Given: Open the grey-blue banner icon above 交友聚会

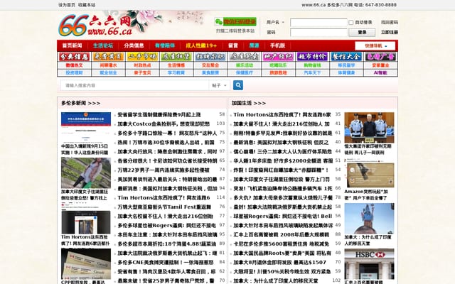Looking at the screenshot, I should (x=210, y=57).
